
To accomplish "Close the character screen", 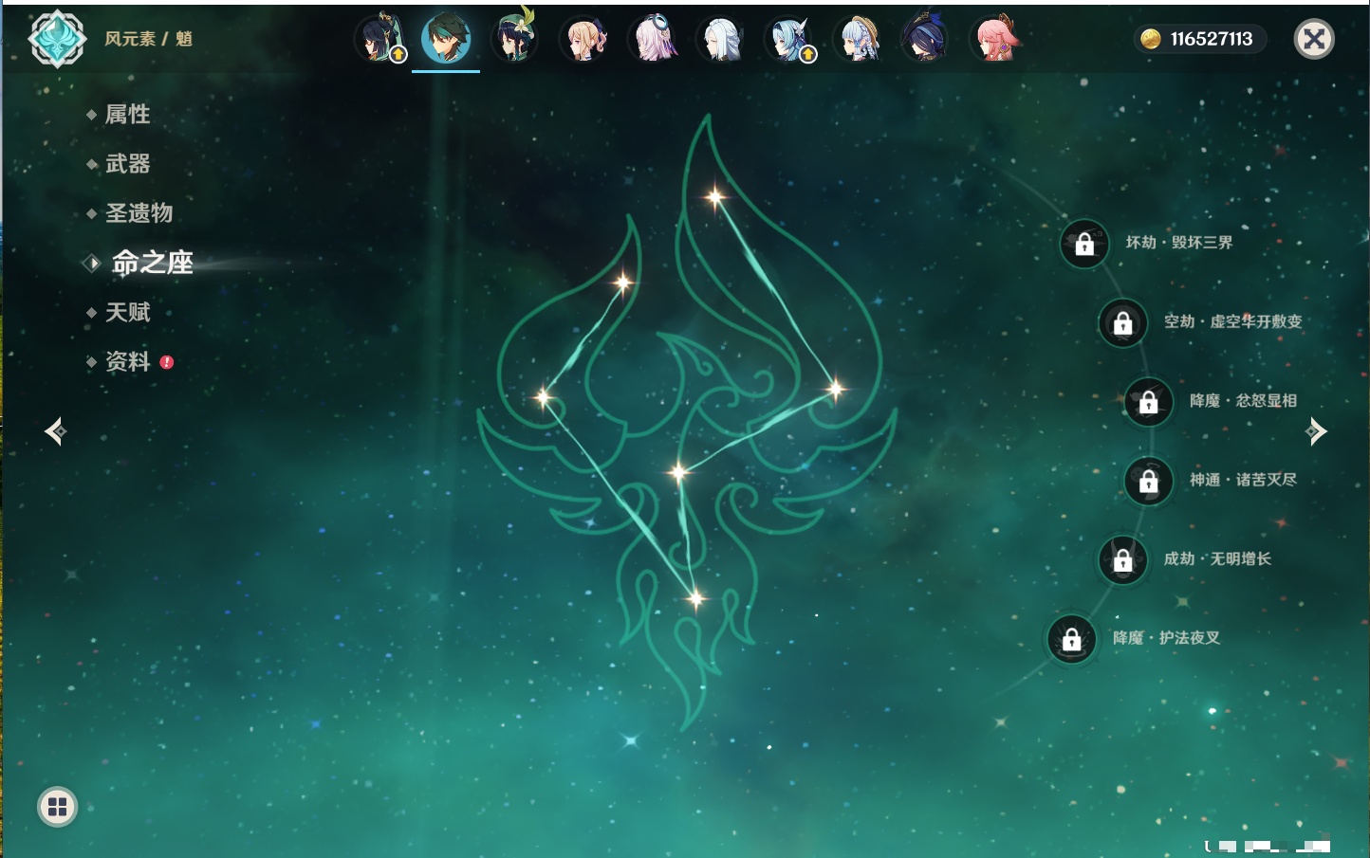I will 1314,39.
